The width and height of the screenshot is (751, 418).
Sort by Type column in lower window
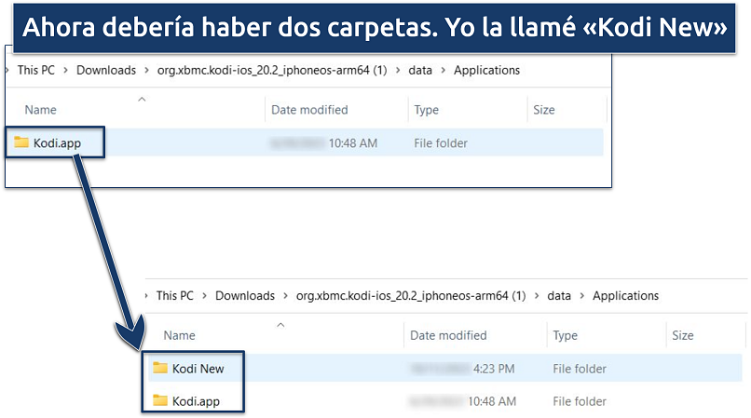(x=566, y=335)
